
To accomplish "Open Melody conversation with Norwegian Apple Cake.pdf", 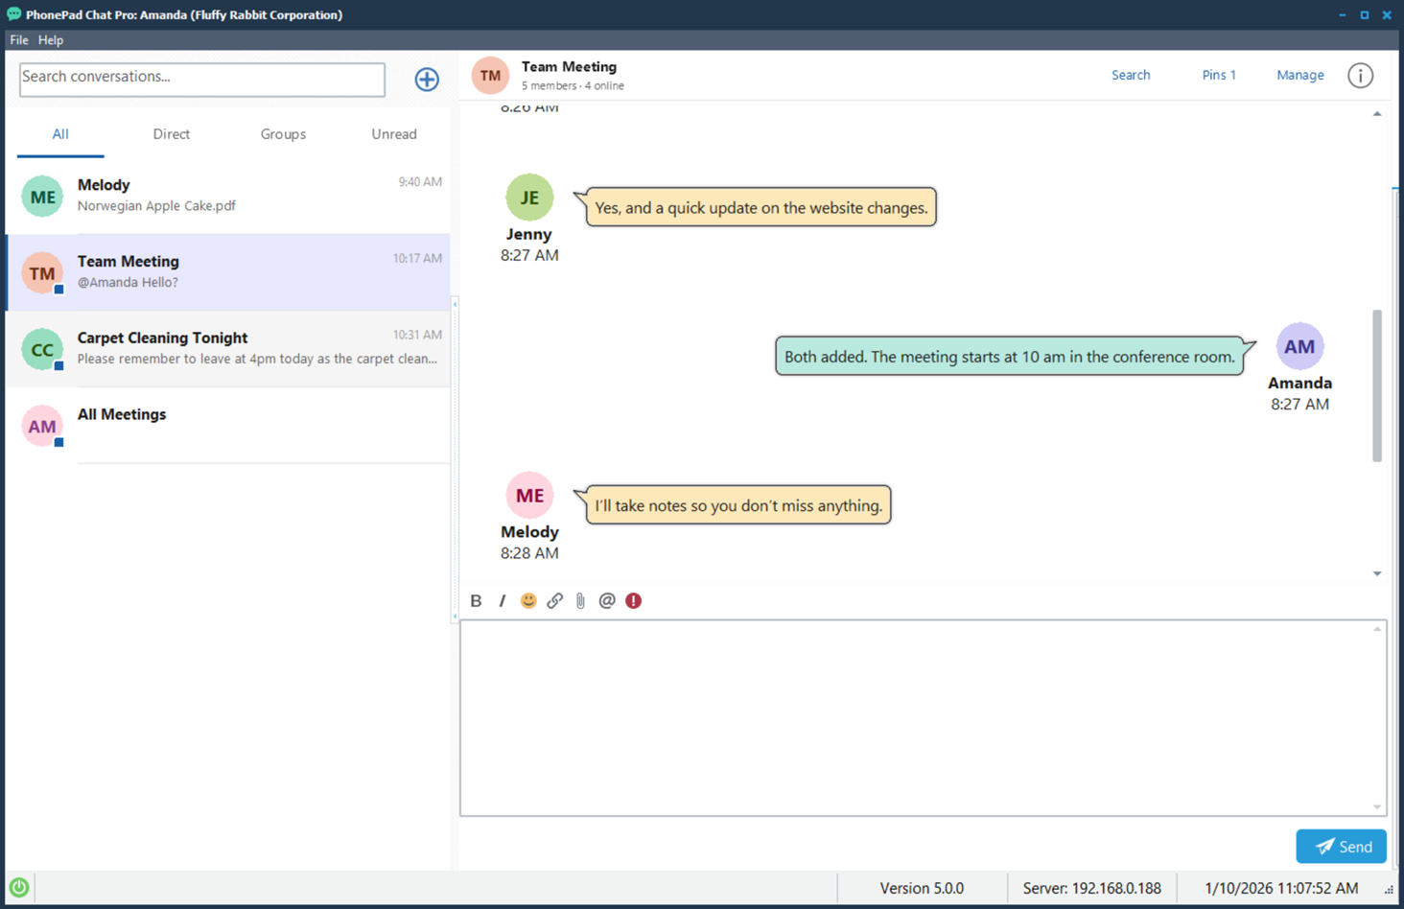I will coord(228,196).
